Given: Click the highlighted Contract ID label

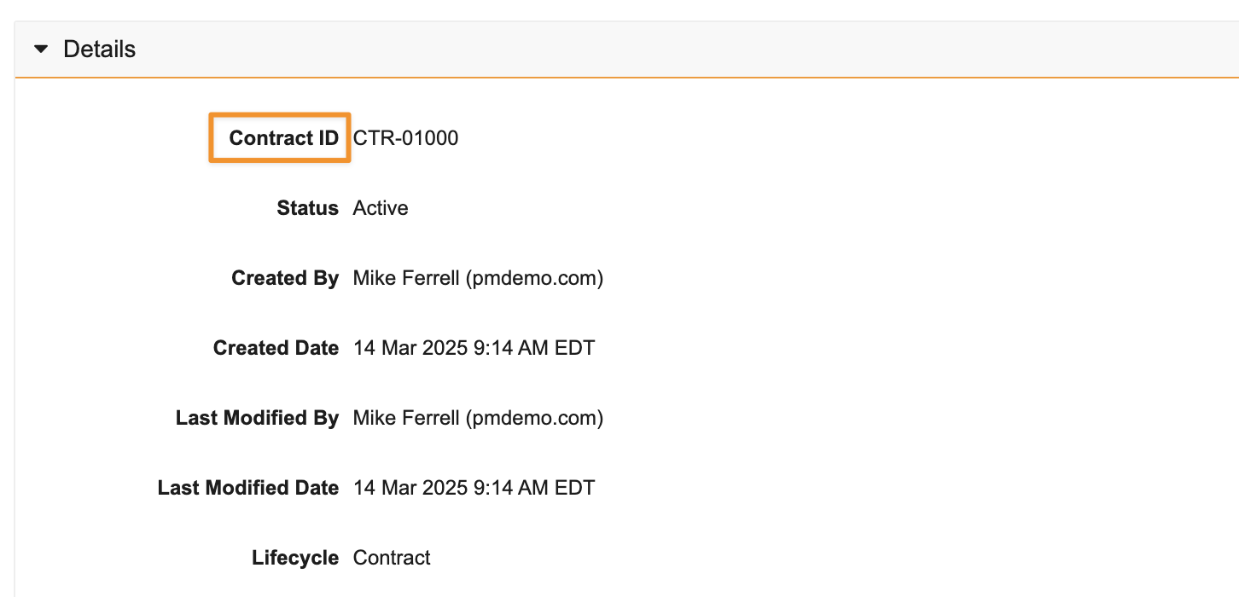Looking at the screenshot, I should (x=283, y=138).
